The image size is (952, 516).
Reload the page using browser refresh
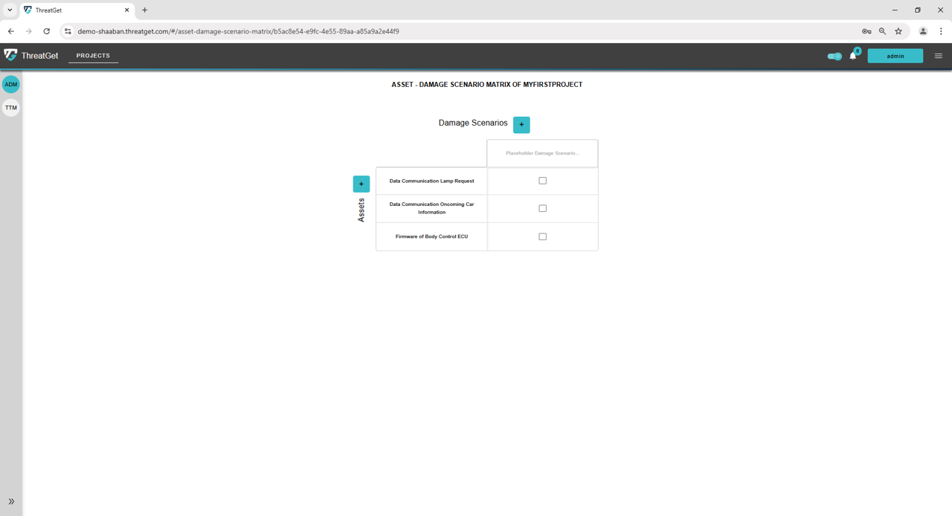(46, 31)
